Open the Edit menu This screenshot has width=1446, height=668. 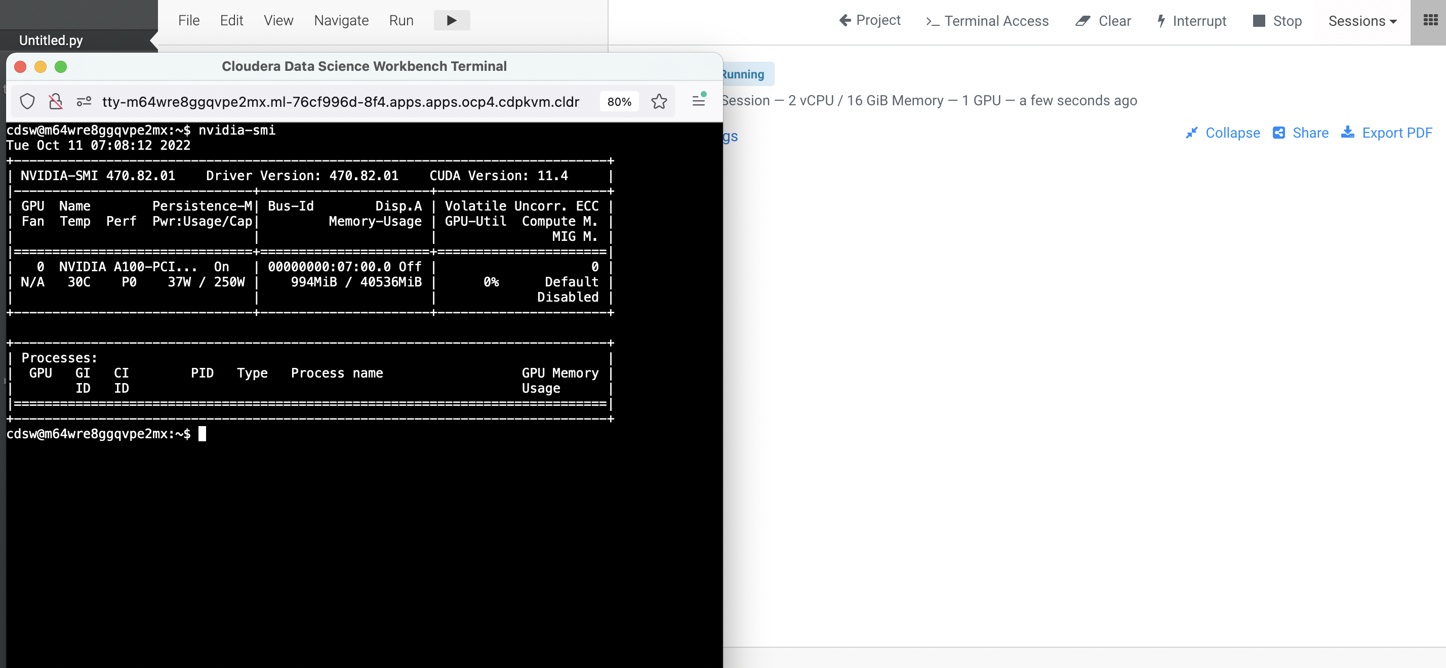click(231, 21)
